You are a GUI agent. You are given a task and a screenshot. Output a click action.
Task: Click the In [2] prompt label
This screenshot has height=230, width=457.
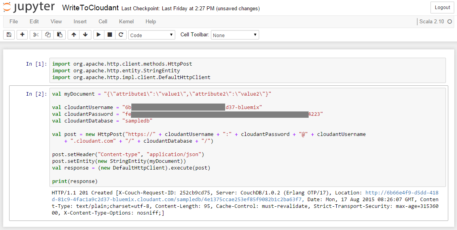tap(36, 94)
